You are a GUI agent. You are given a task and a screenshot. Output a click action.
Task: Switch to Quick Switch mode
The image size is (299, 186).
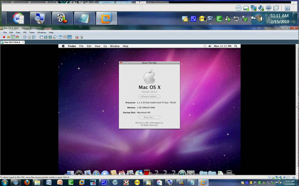(x=46, y=37)
